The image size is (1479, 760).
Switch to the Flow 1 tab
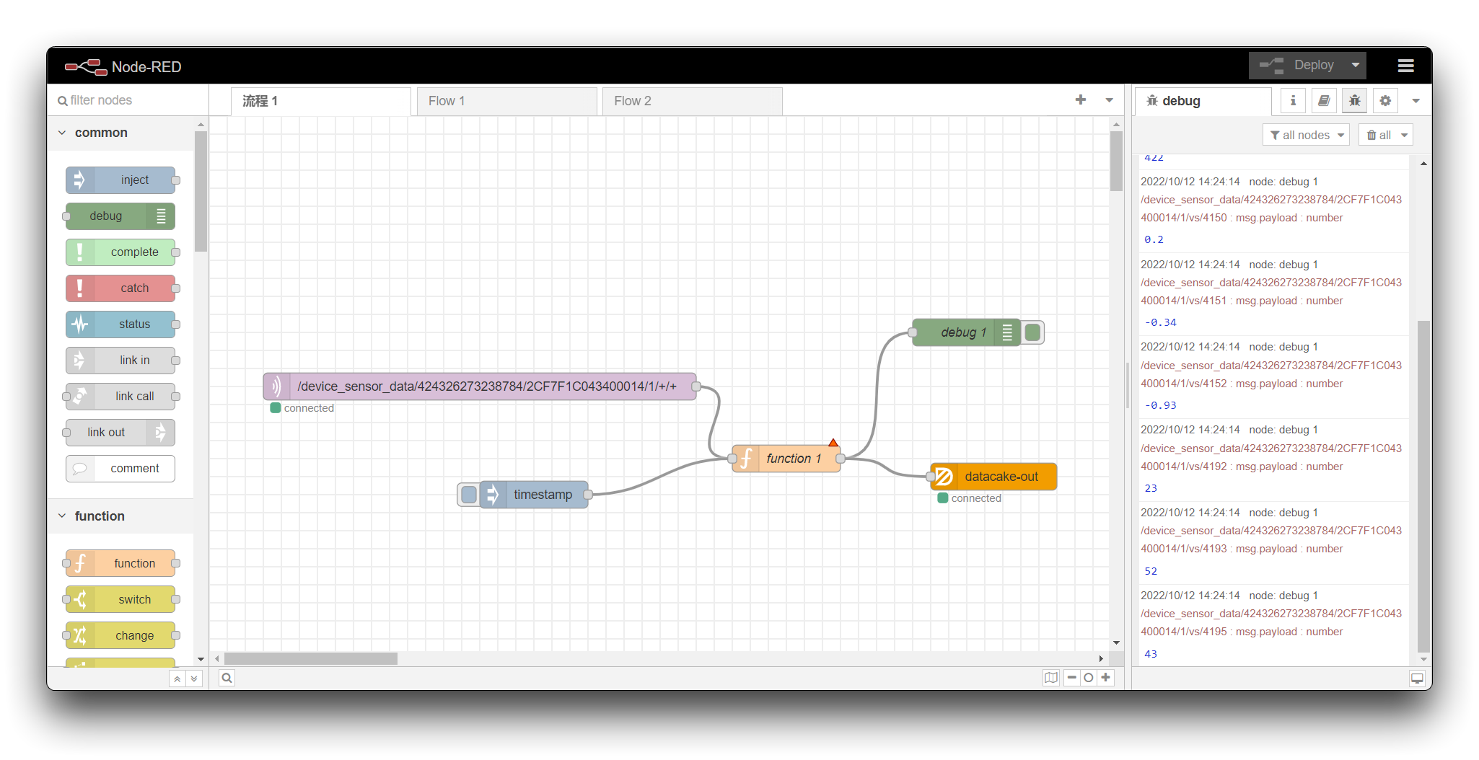coord(507,102)
